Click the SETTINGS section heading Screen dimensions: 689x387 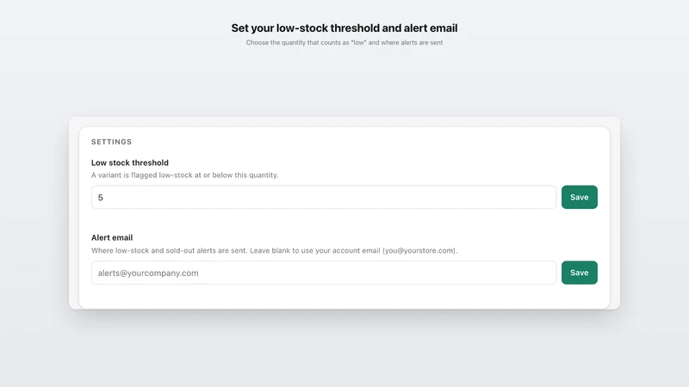(x=111, y=142)
